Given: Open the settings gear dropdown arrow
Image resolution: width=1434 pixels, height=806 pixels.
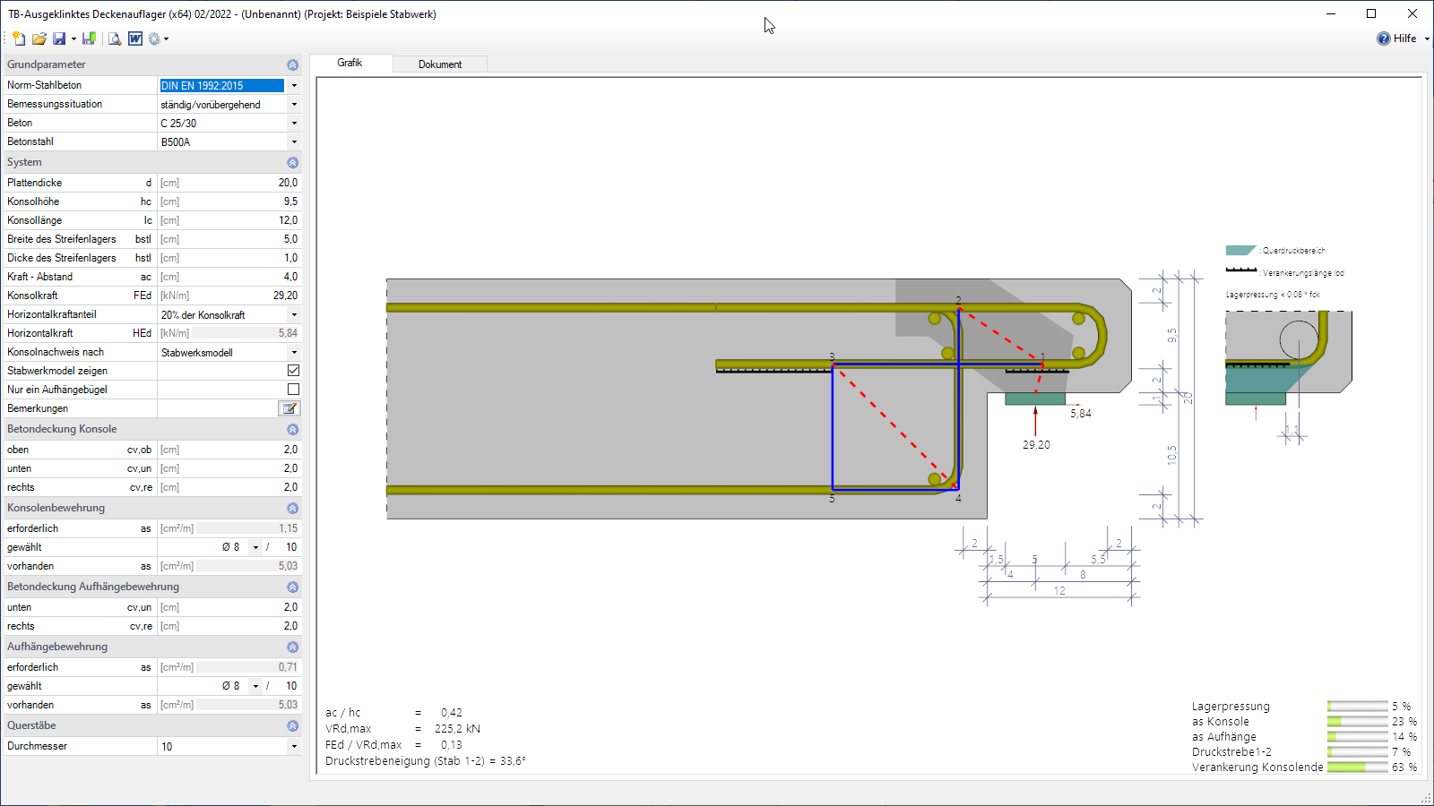Looking at the screenshot, I should point(167,39).
